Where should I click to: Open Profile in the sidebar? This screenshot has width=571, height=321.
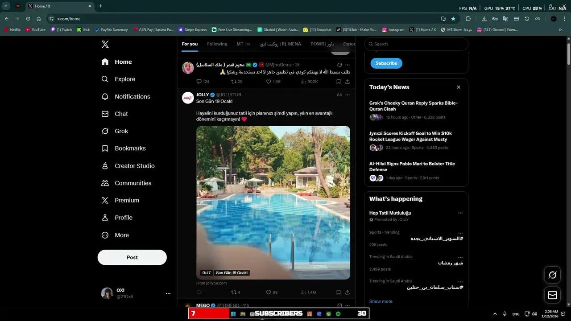(117, 218)
